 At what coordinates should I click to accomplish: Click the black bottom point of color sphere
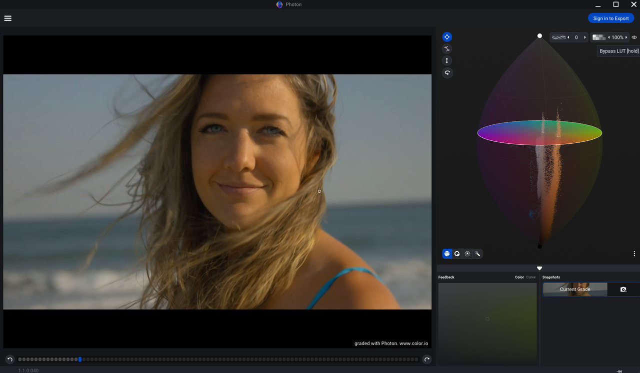[x=539, y=246]
